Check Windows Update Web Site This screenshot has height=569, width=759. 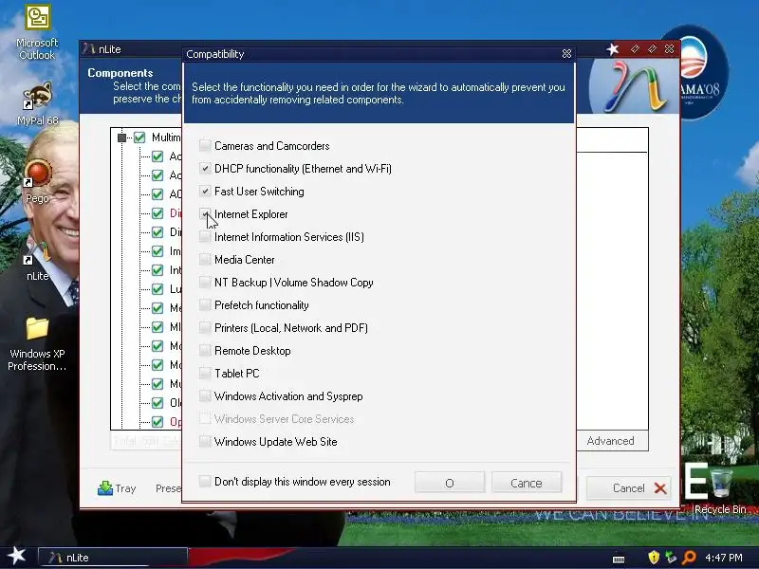coord(205,441)
